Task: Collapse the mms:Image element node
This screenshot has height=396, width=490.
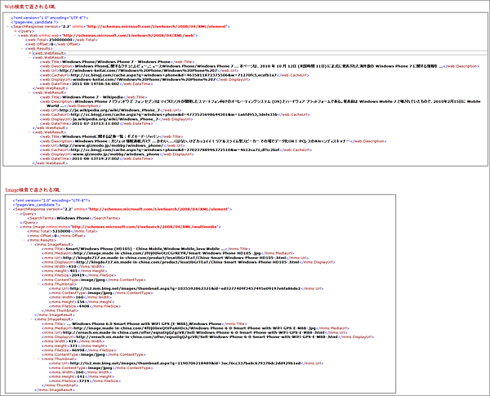Action: click(x=19, y=225)
